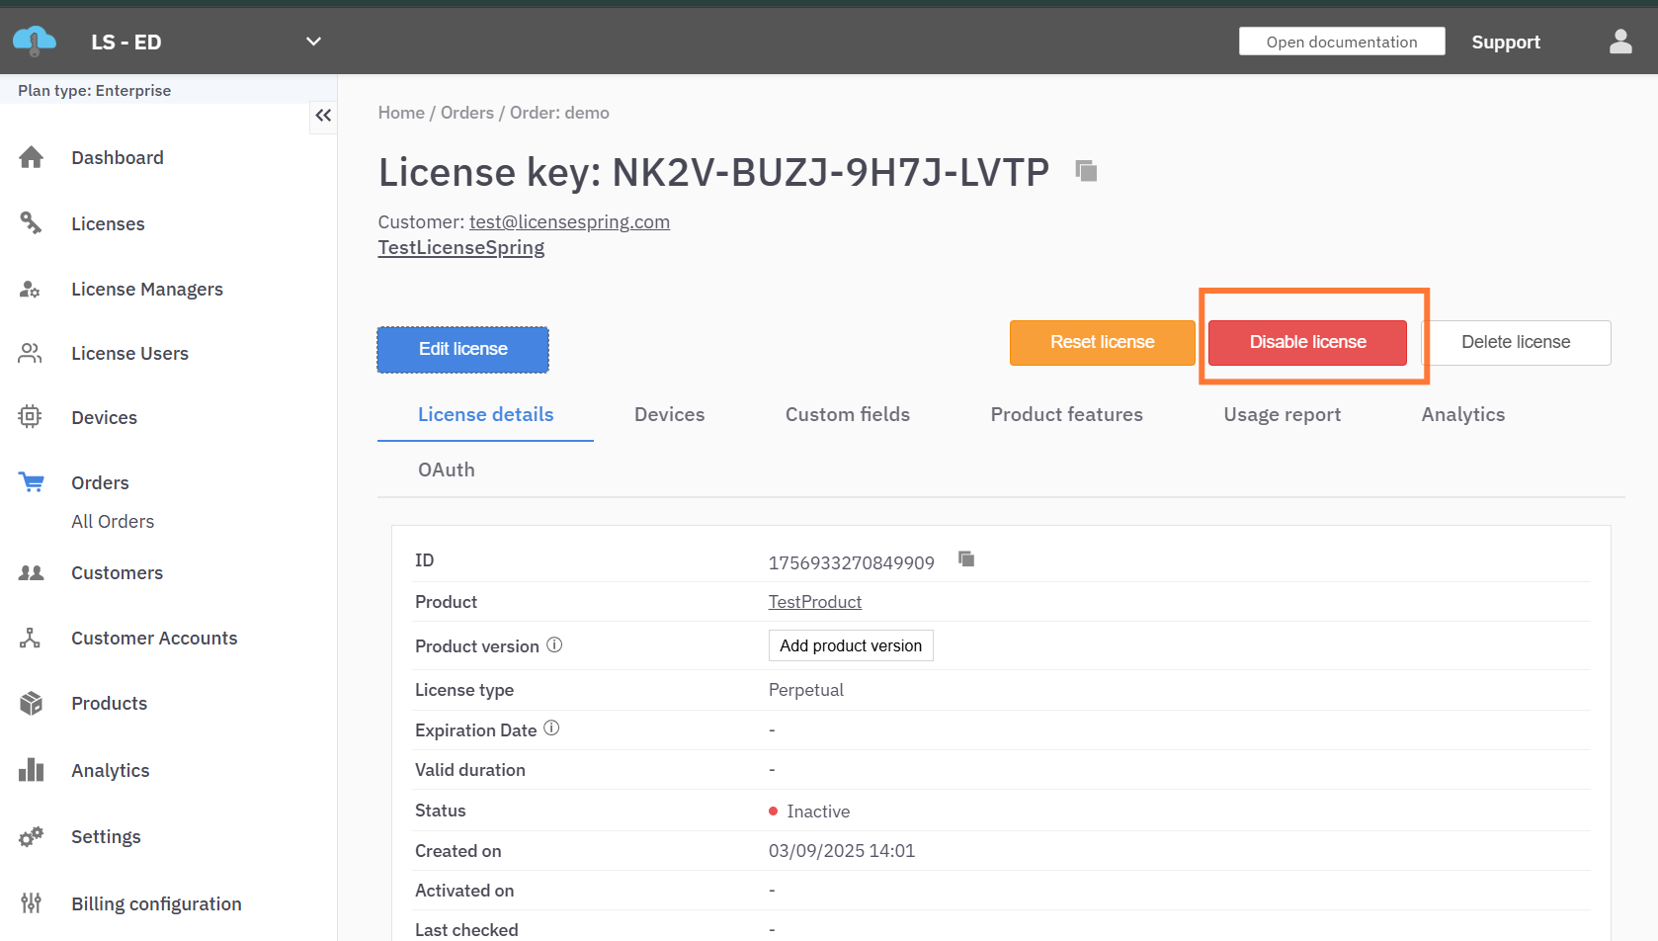This screenshot has height=941, width=1658.
Task: Collapse the sidebar with double chevron
Action: coord(323,116)
